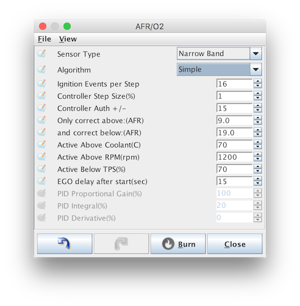Click help icon for Only correct above AFR

click(41, 120)
